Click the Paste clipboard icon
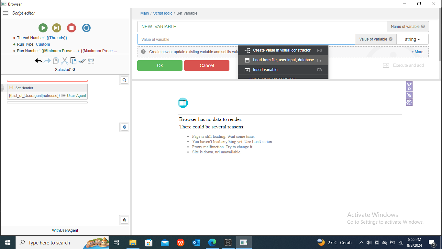This screenshot has height=249, width=442. point(73,61)
